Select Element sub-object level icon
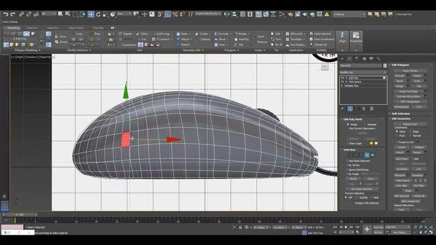Viewport: 436px width, 245px height. coord(373,155)
